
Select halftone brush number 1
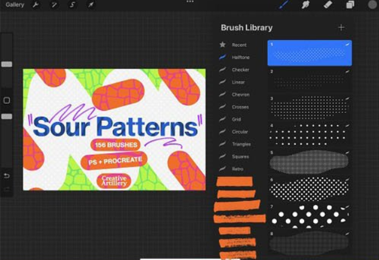310,53
